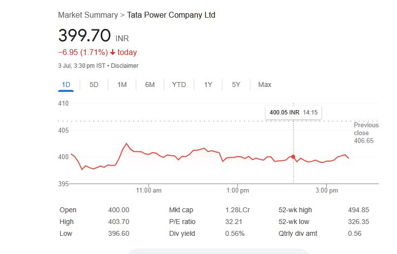Click the Mkt cap label
This screenshot has width=397, height=254.
(x=181, y=210)
